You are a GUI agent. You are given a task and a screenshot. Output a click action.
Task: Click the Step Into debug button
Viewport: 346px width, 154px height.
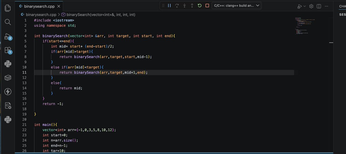coord(184,6)
